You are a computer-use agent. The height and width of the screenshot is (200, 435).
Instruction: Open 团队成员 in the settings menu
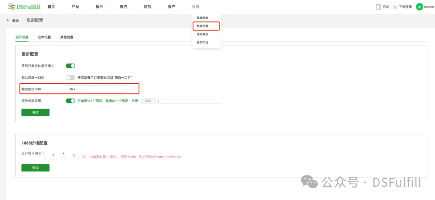pos(202,34)
